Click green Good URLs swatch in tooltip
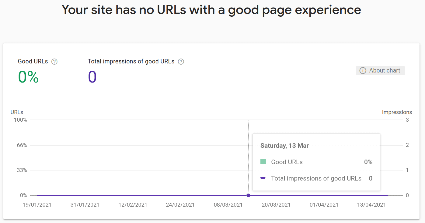Screen dimensions: 425x223 coord(263,162)
